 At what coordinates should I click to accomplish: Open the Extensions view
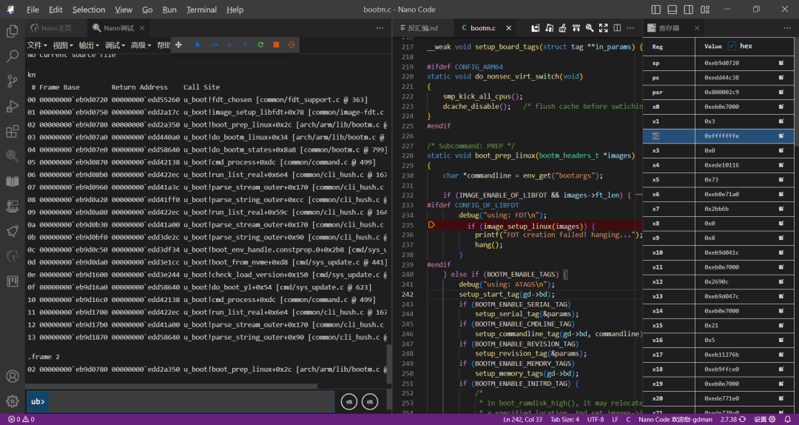tap(13, 132)
